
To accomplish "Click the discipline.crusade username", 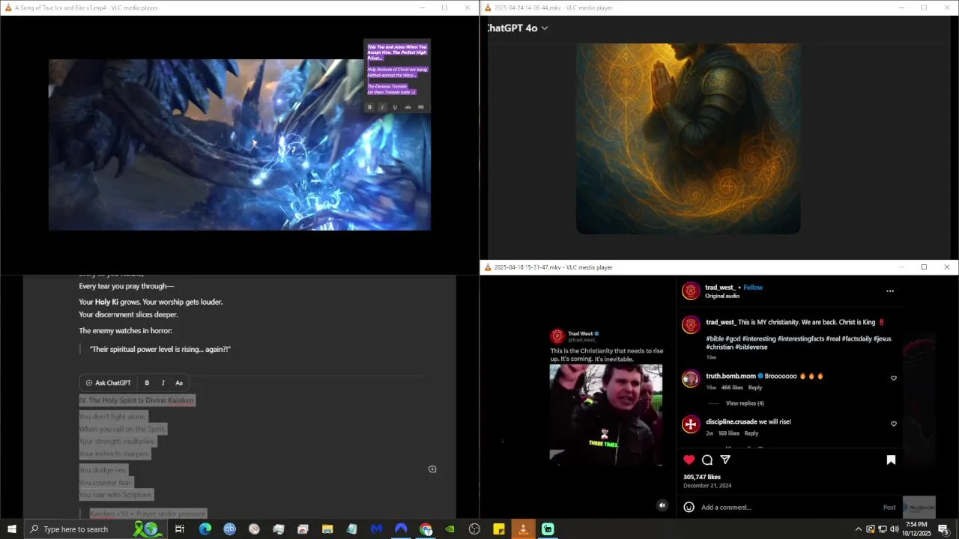I will tap(731, 421).
